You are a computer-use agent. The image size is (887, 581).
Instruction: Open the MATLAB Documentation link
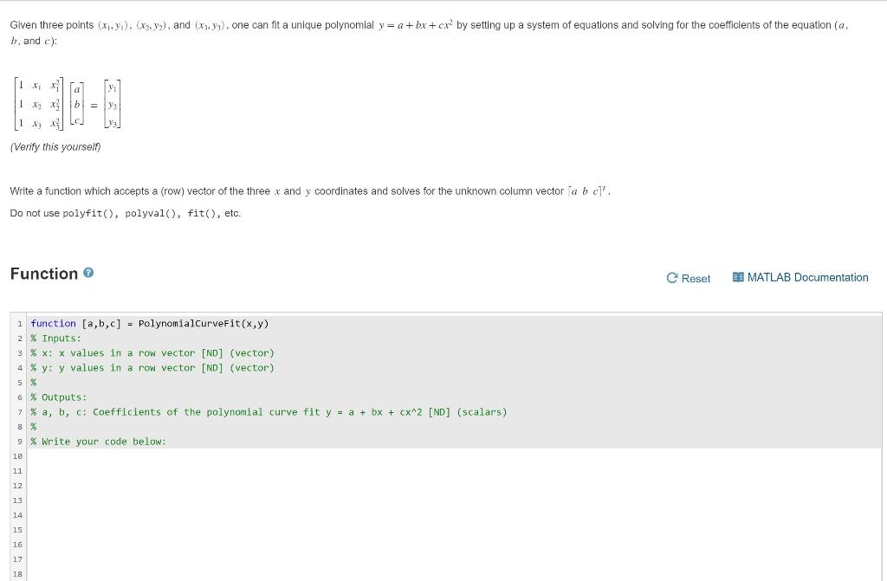tap(807, 277)
